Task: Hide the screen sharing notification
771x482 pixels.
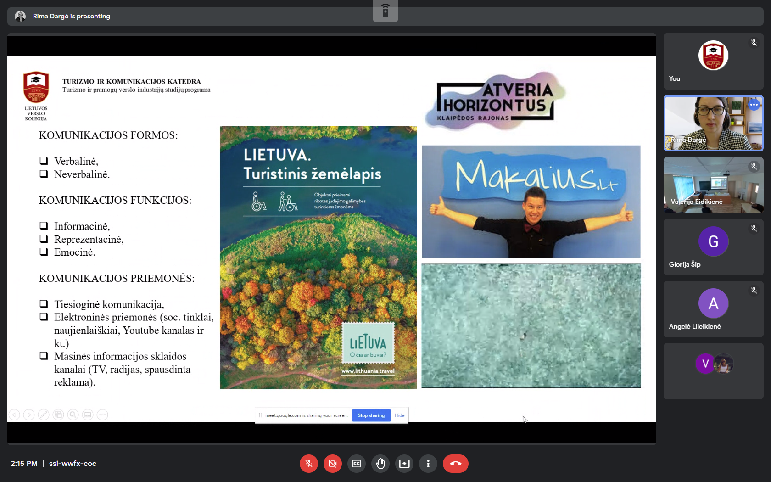Action: click(400, 415)
